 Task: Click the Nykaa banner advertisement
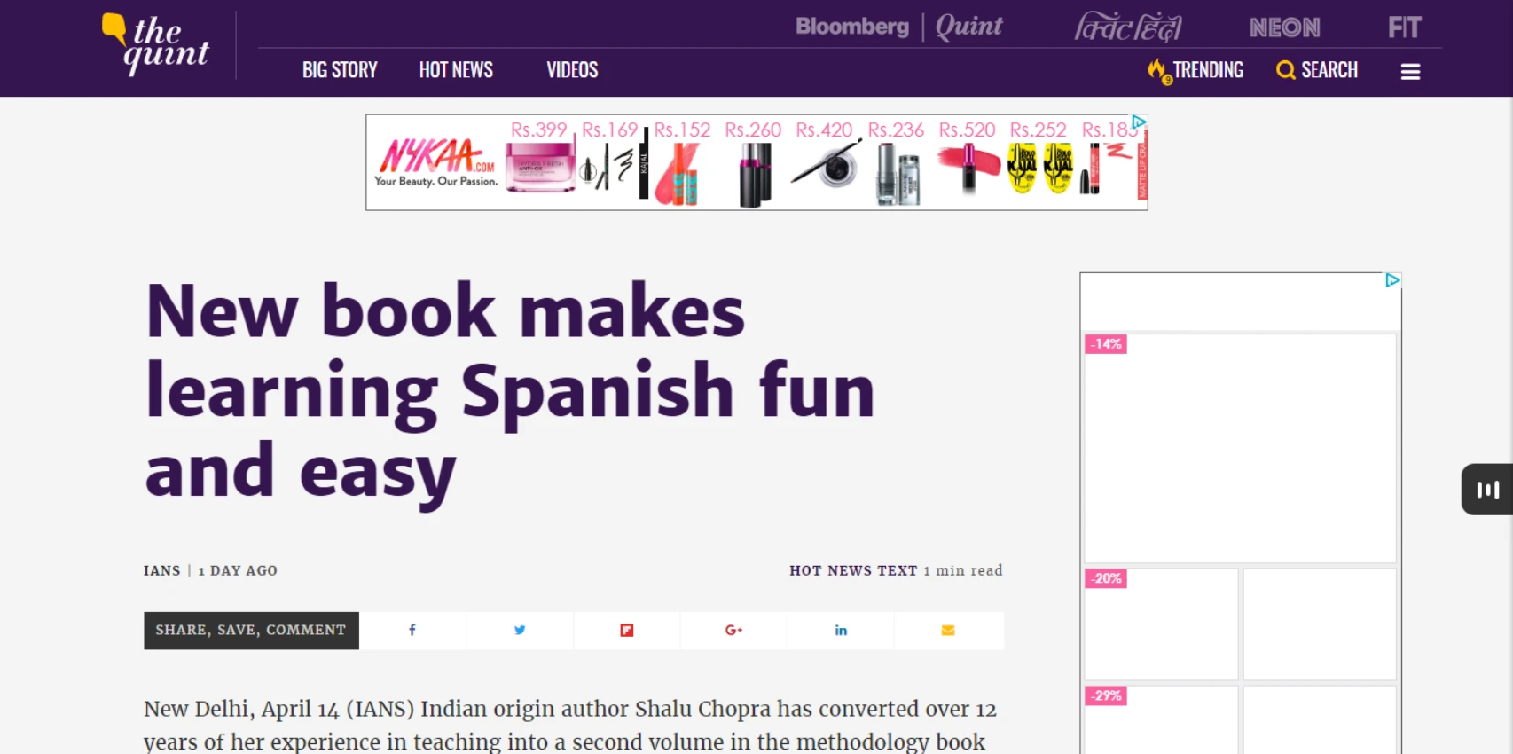(x=756, y=162)
